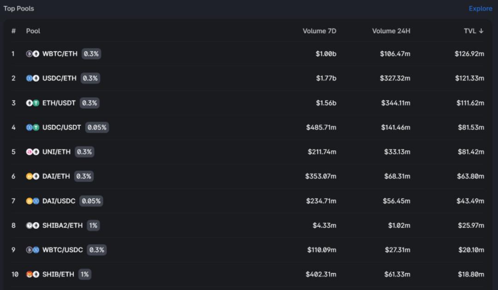Click the 1% fee badge on SHIBA2/ETH
This screenshot has height=290, width=498.
pyautogui.click(x=93, y=225)
